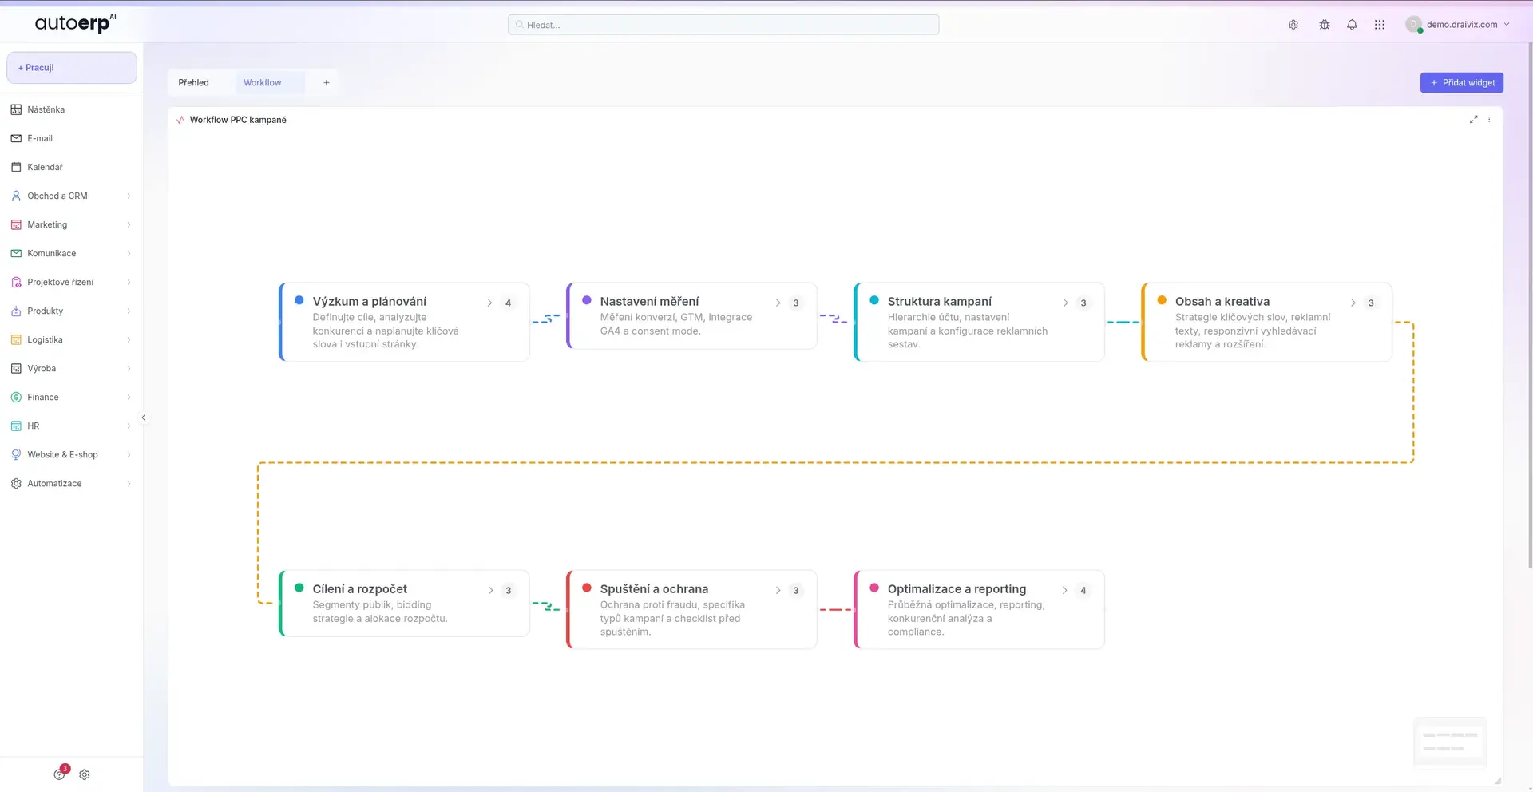The image size is (1533, 792).
Task: Open sidebar bottom settings gear
Action: pyautogui.click(x=85, y=774)
